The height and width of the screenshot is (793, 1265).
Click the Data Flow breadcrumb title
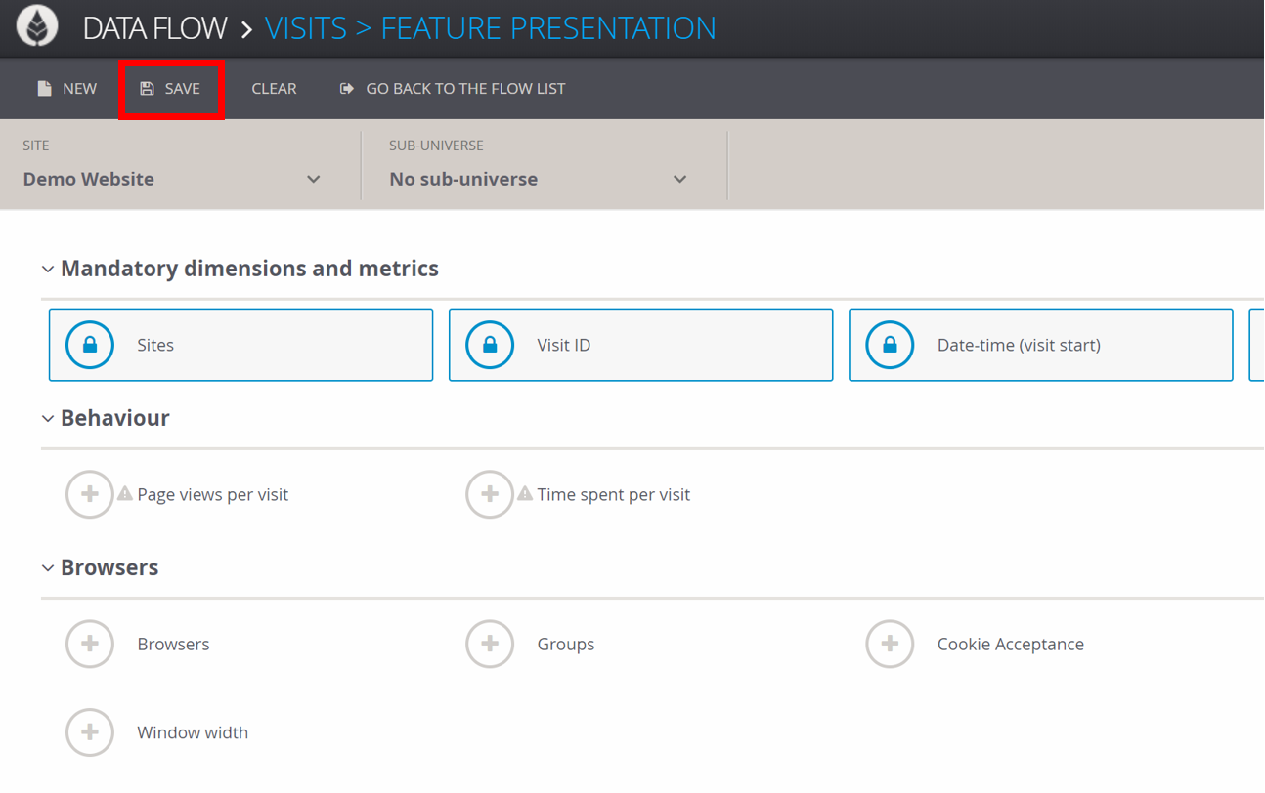[154, 28]
